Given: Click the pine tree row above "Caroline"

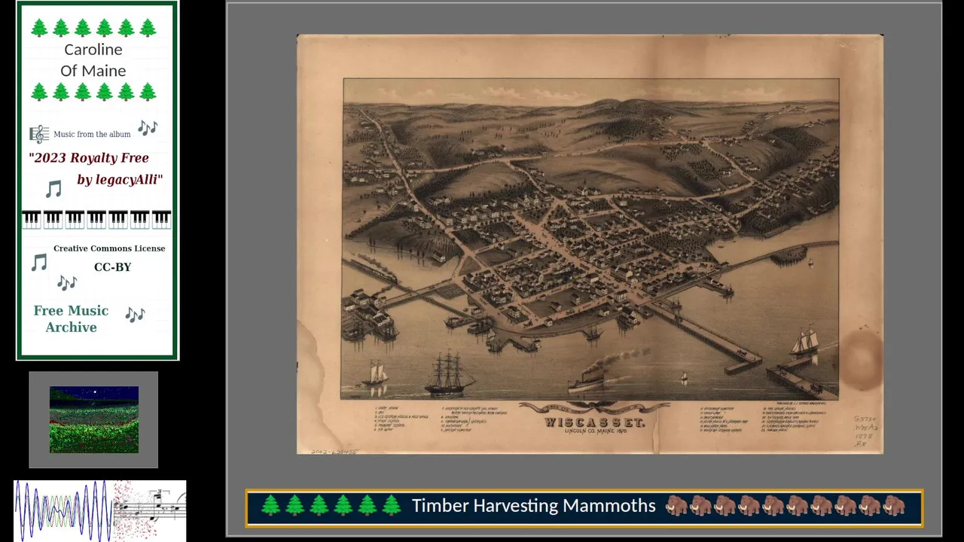Looking at the screenshot, I should click(93, 28).
